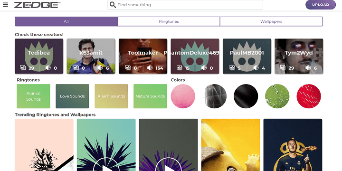Click the 'Trending Ringtones and Wallpapers' heading
The width and height of the screenshot is (342, 171).
pos(55,115)
